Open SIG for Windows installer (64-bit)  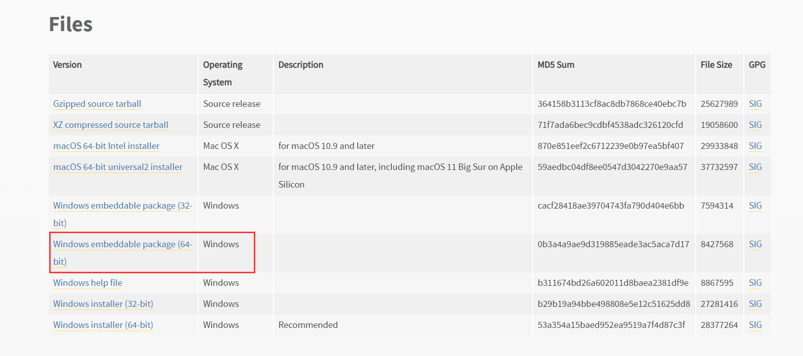[x=755, y=325]
